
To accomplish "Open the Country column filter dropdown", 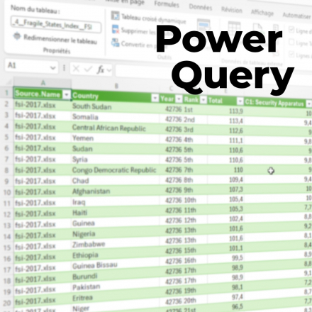I will [x=155, y=98].
